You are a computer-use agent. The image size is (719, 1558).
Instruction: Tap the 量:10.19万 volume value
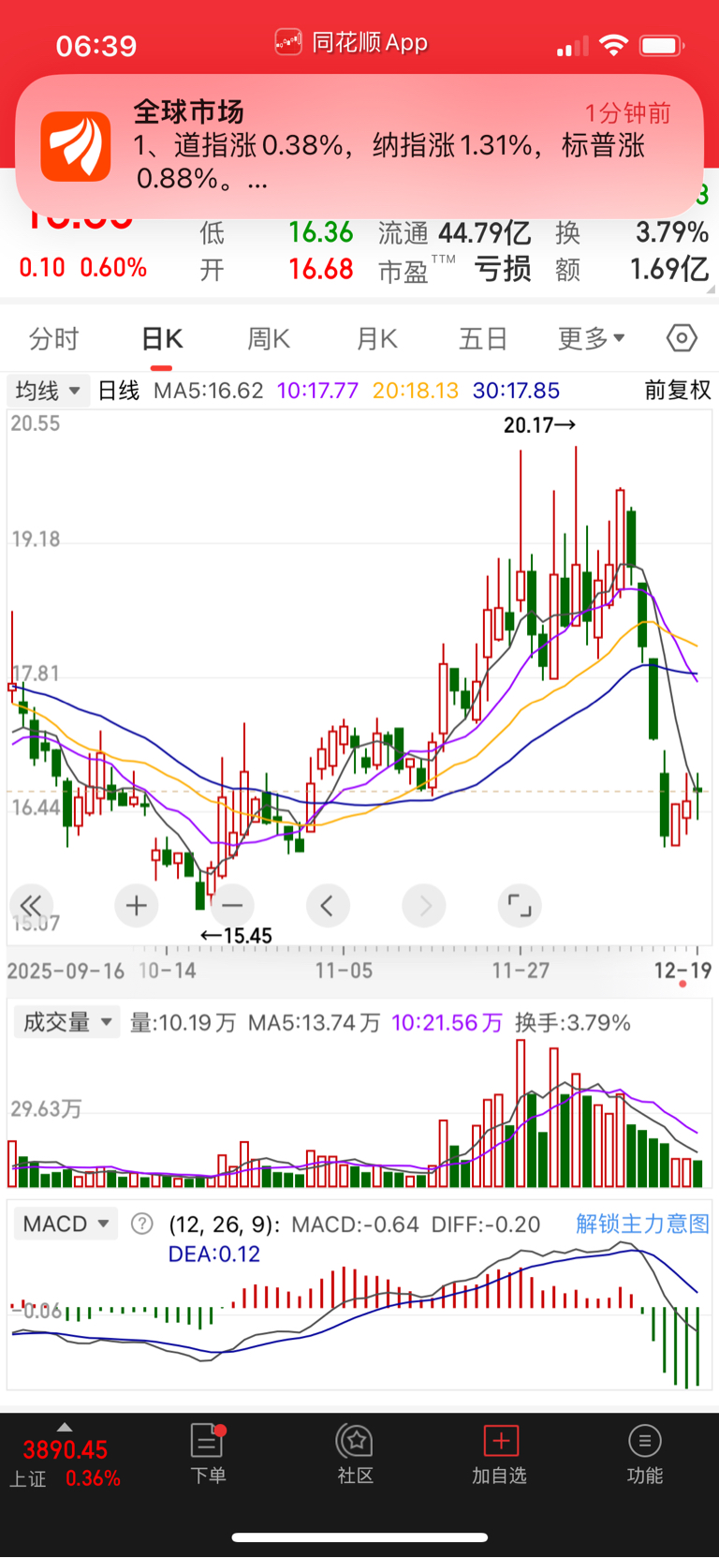(183, 1022)
